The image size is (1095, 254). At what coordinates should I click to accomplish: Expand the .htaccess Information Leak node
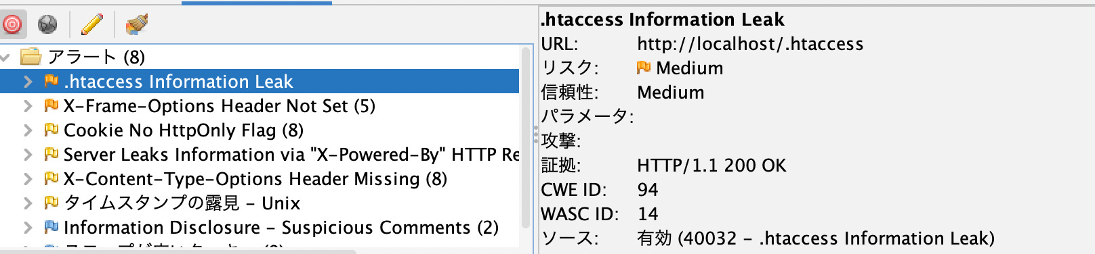coord(28,82)
